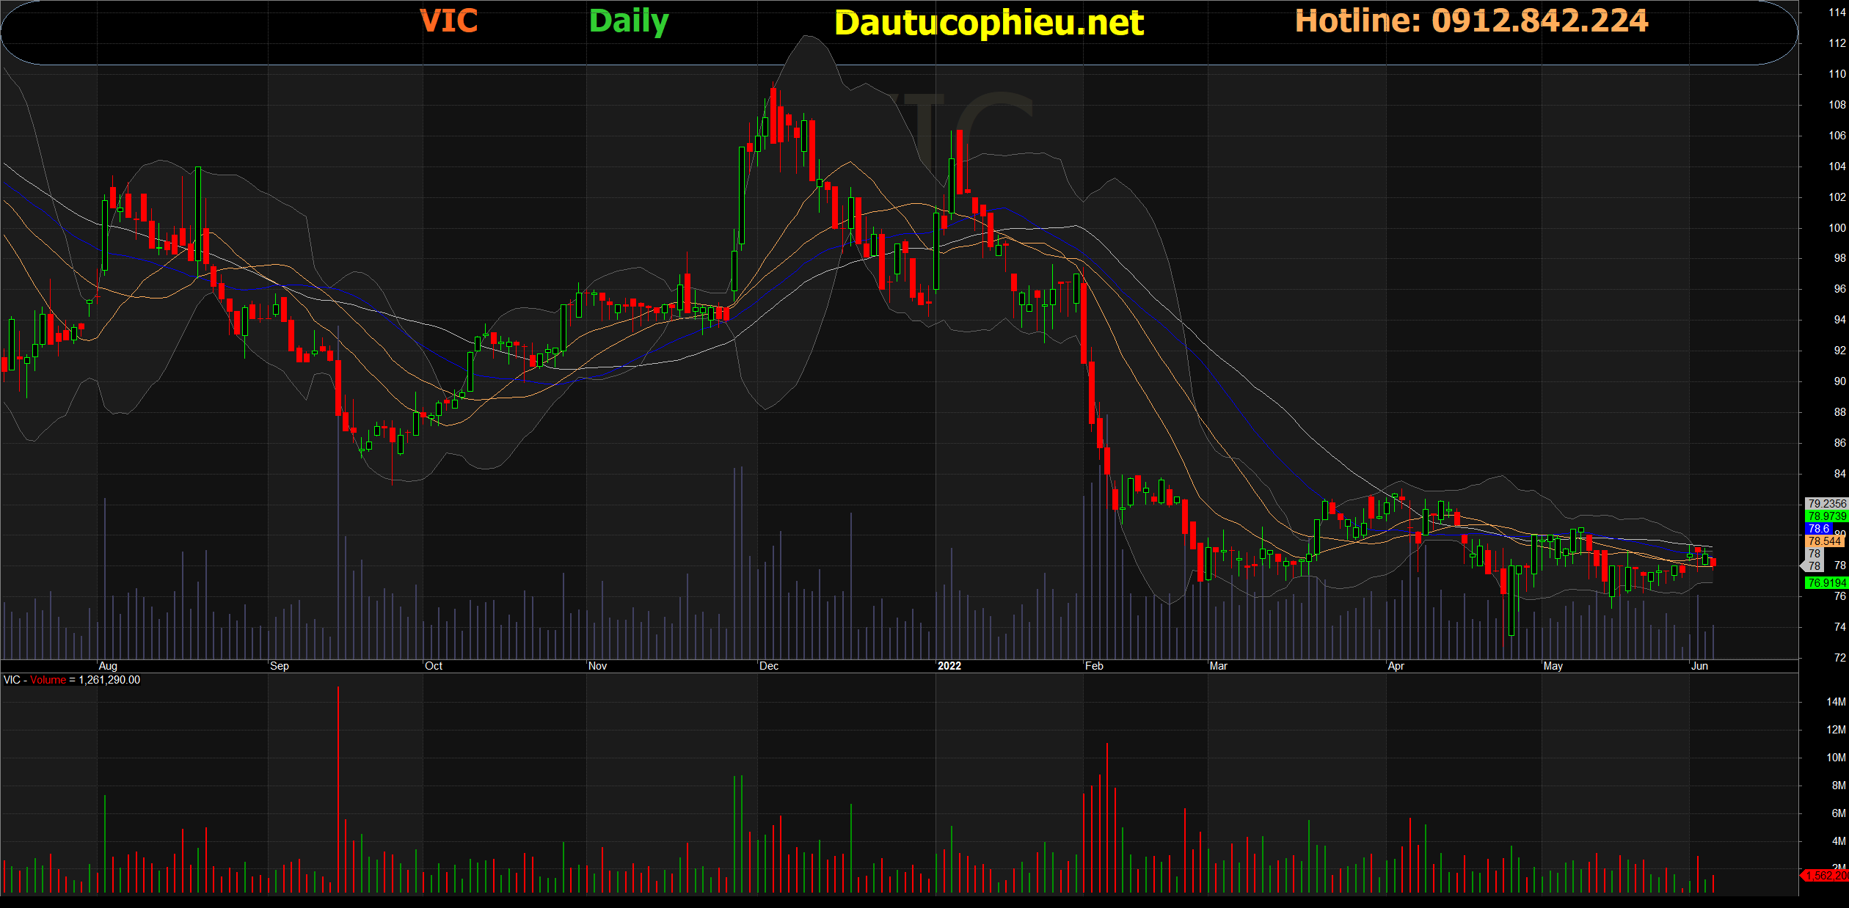This screenshot has width=1849, height=908.
Task: Select the Jun marker on time axis
Action: [x=1699, y=666]
